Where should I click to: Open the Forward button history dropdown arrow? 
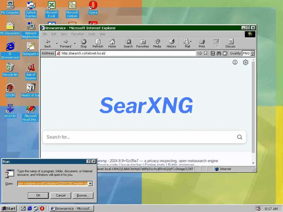(x=75, y=43)
